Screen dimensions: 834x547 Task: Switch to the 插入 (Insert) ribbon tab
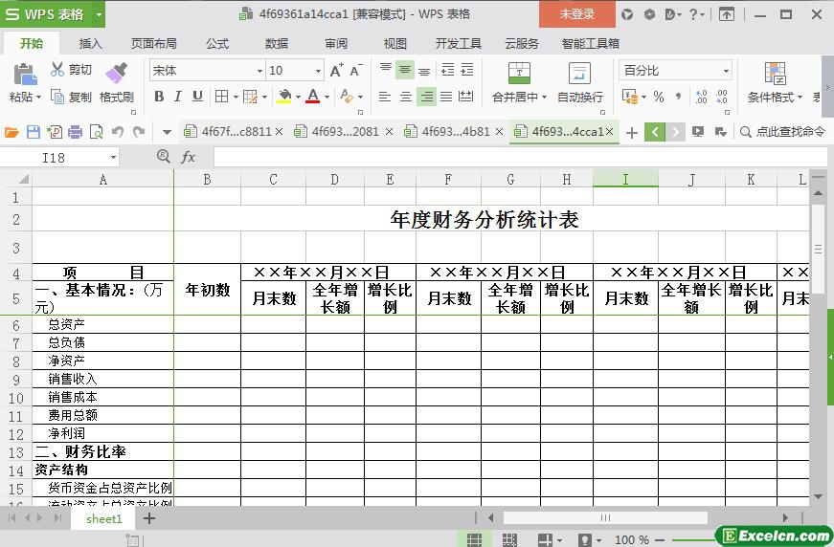pos(90,43)
